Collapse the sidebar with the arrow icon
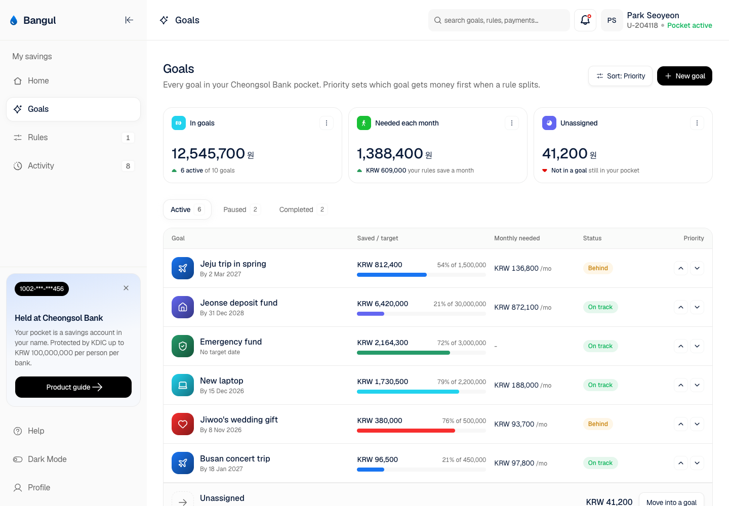 129,20
